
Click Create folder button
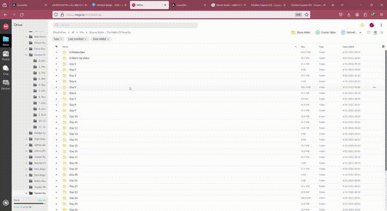pos(326,33)
